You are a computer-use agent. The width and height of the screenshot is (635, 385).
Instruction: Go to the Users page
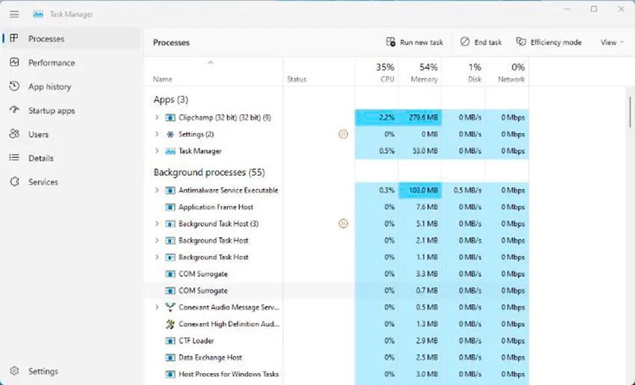point(72,134)
